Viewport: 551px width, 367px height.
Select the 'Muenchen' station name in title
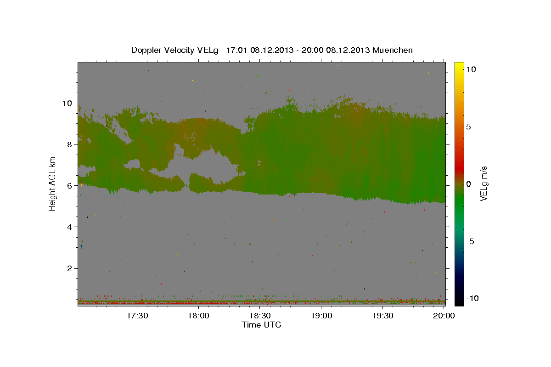tap(393, 50)
